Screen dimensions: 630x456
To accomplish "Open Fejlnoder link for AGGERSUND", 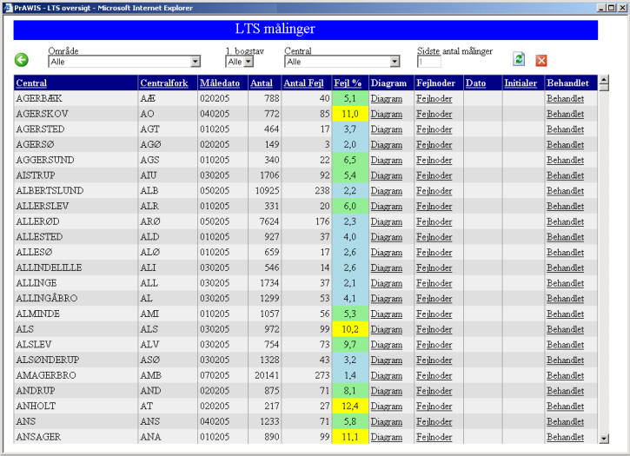I will point(434,161).
